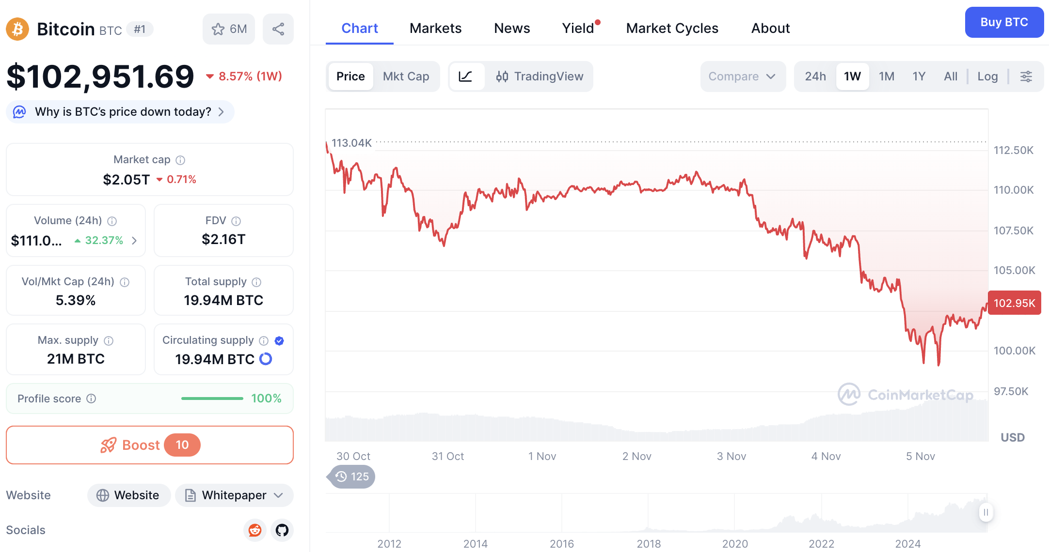Open the News tab
The image size is (1049, 552).
pyautogui.click(x=512, y=28)
